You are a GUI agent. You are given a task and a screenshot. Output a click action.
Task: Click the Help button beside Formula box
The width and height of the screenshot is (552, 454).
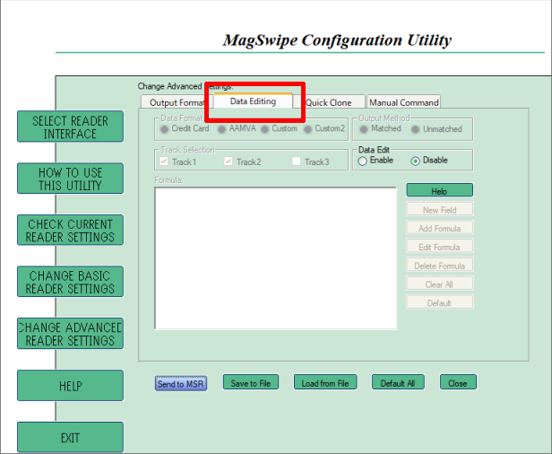(439, 191)
